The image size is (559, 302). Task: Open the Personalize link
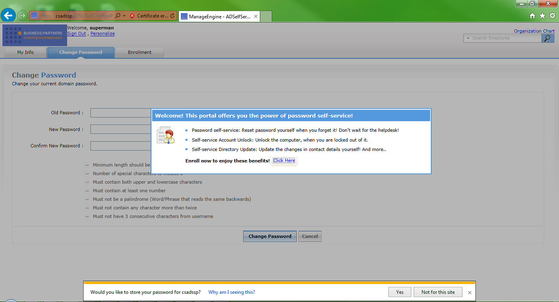click(x=103, y=33)
